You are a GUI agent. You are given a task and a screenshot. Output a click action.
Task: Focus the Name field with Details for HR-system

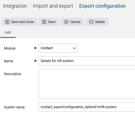pos(87,61)
